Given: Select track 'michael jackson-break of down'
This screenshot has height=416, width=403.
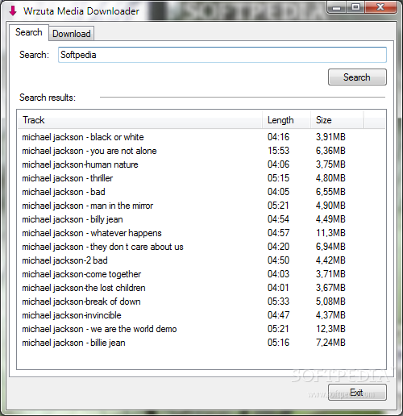Looking at the screenshot, I should pyautogui.click(x=81, y=302).
